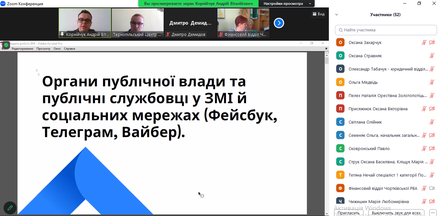Click Тетяна Нечай's muted microphone icon

click(432, 175)
